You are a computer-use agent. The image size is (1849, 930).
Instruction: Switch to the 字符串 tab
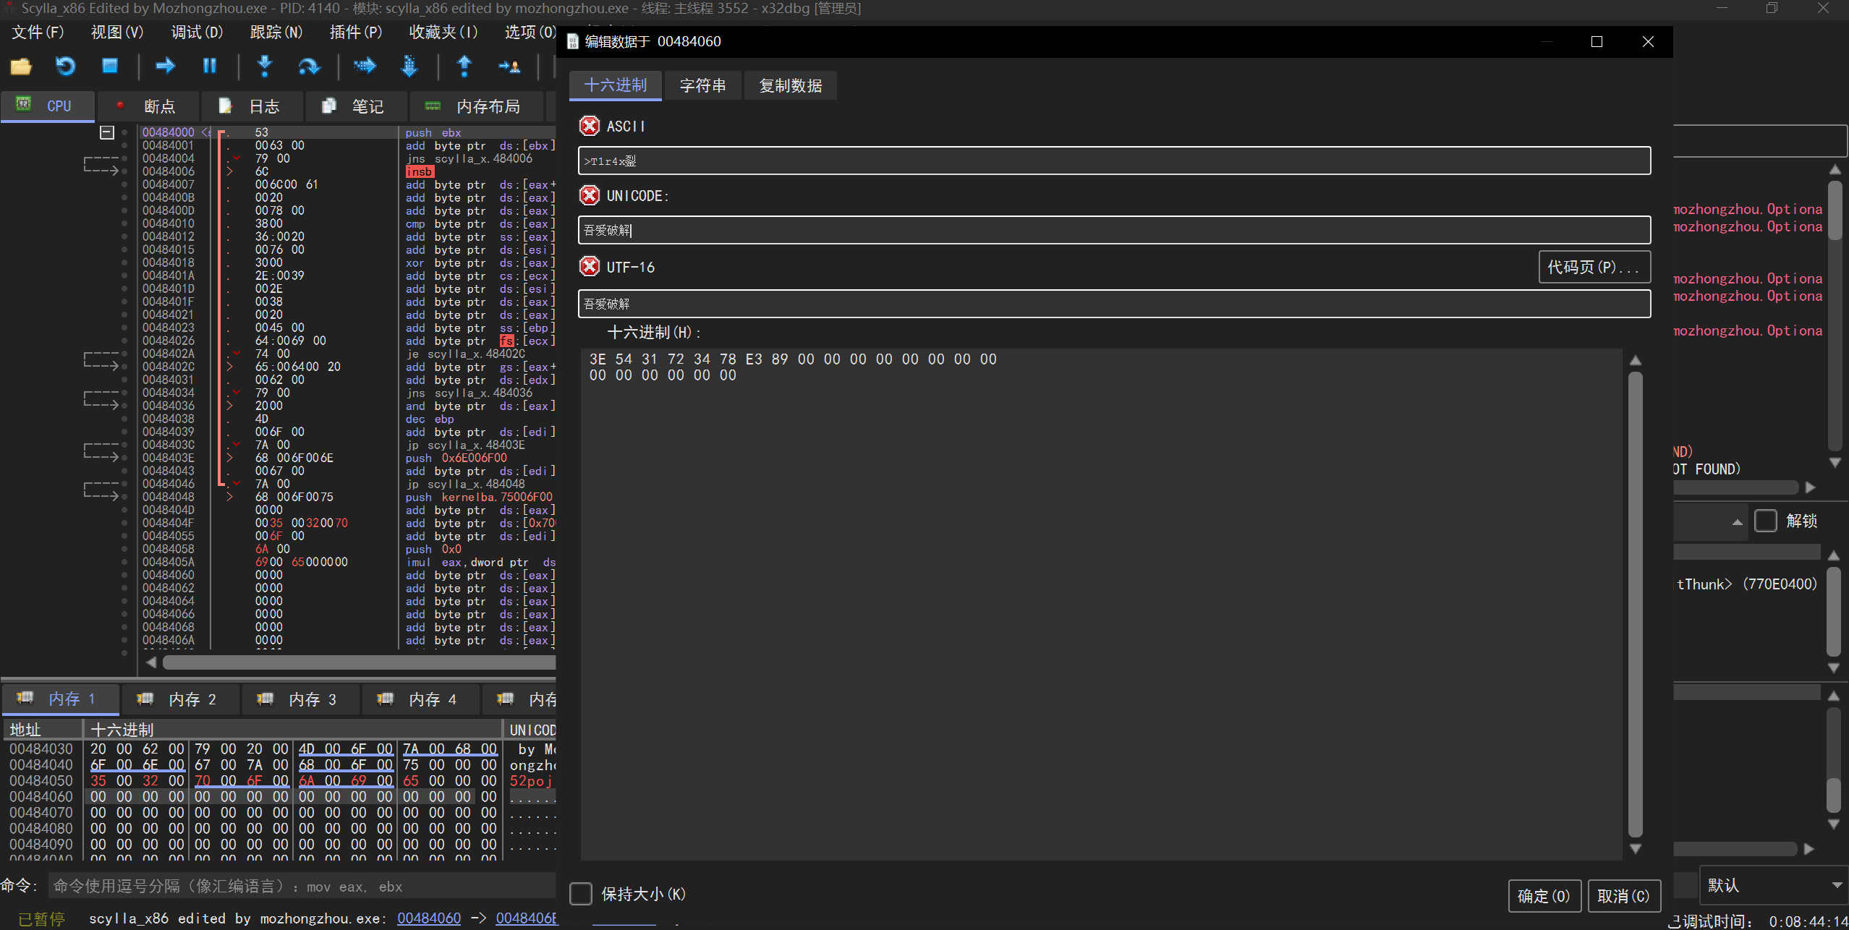coord(703,85)
